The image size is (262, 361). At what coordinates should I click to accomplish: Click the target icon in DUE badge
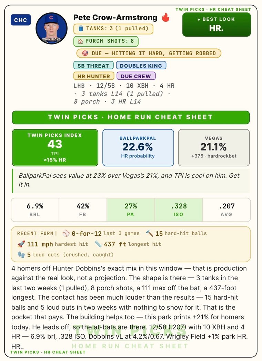point(85,53)
